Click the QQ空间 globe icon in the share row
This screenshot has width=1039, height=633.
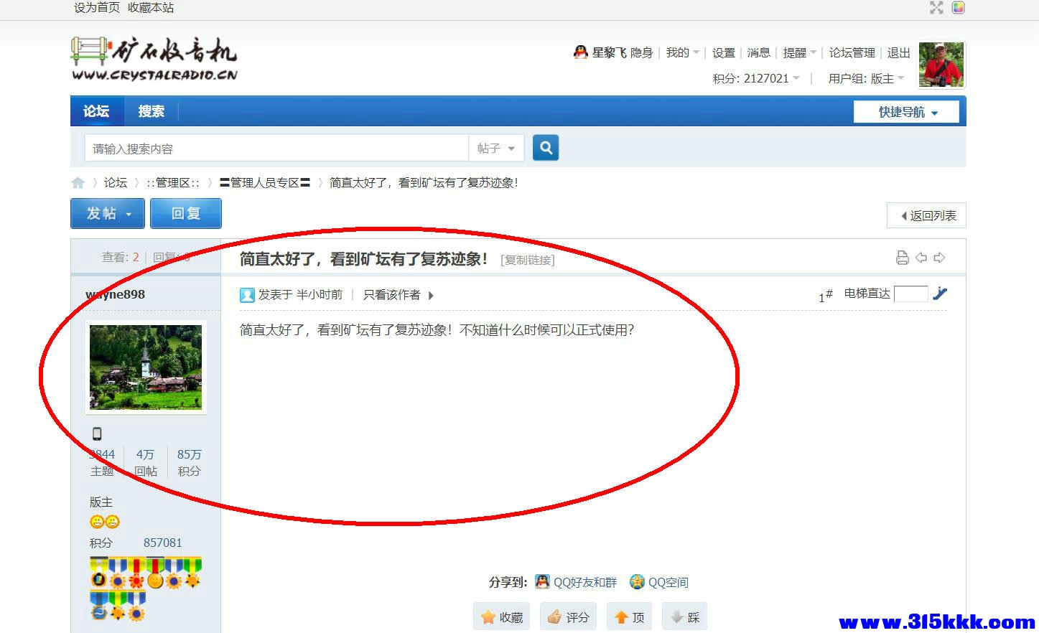point(636,582)
